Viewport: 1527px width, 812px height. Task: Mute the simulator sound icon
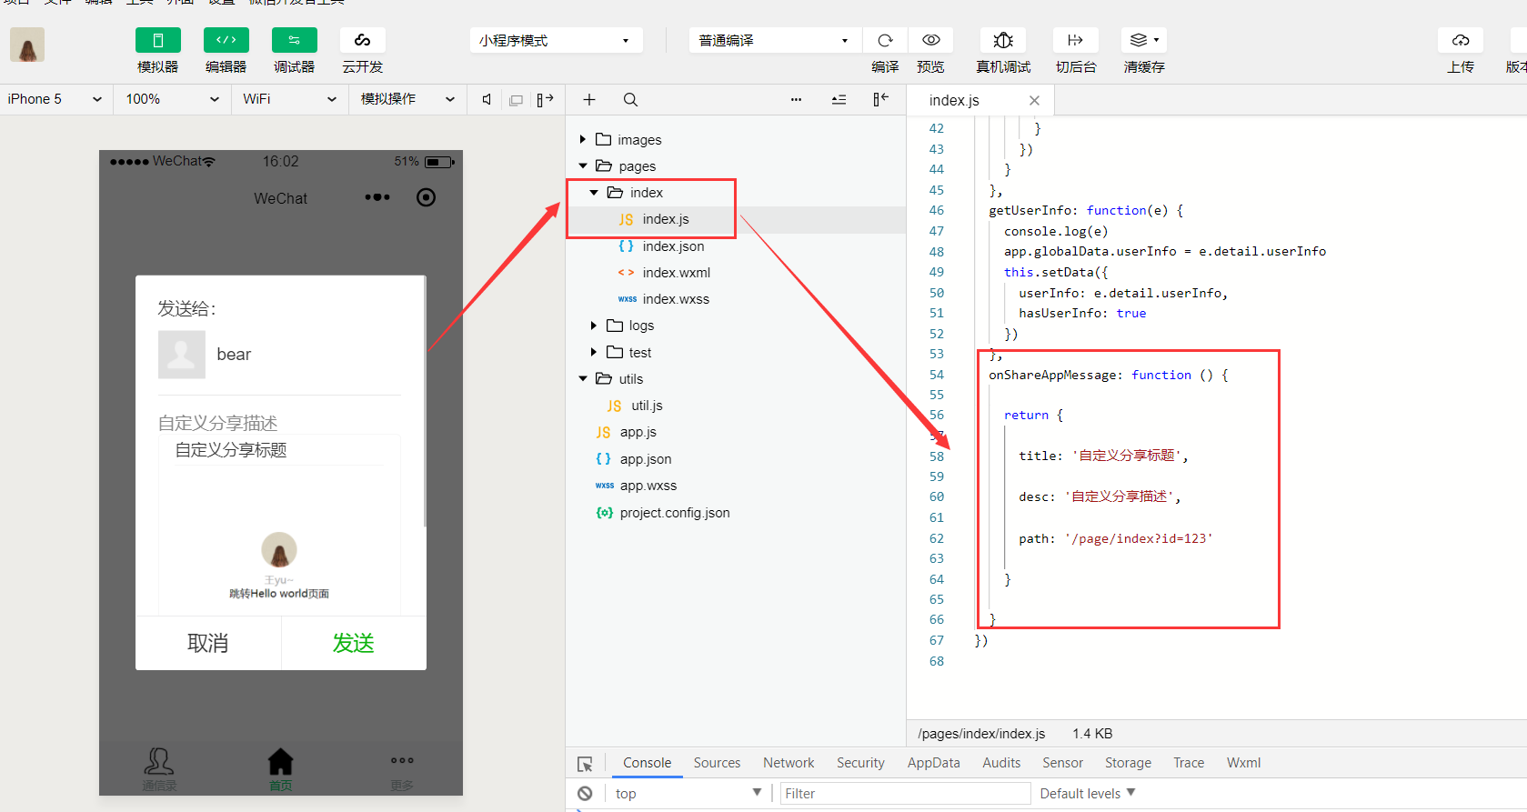coord(487,99)
